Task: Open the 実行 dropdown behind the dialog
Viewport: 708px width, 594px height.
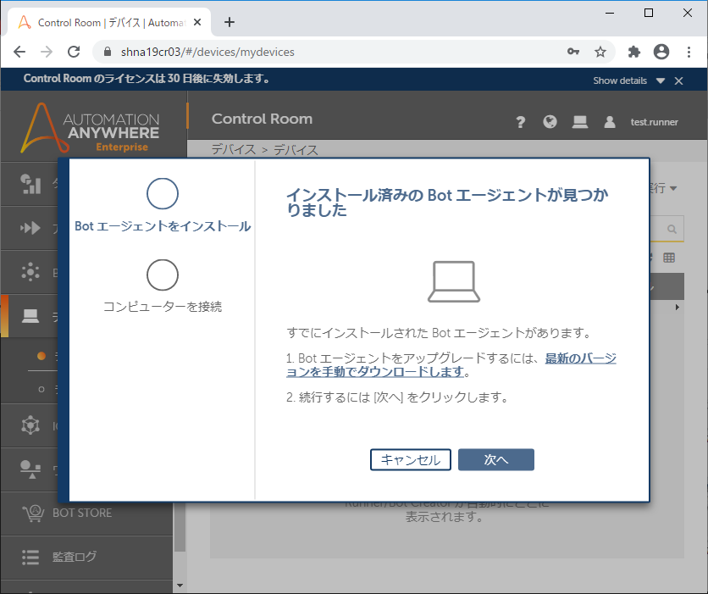Action: click(x=663, y=188)
